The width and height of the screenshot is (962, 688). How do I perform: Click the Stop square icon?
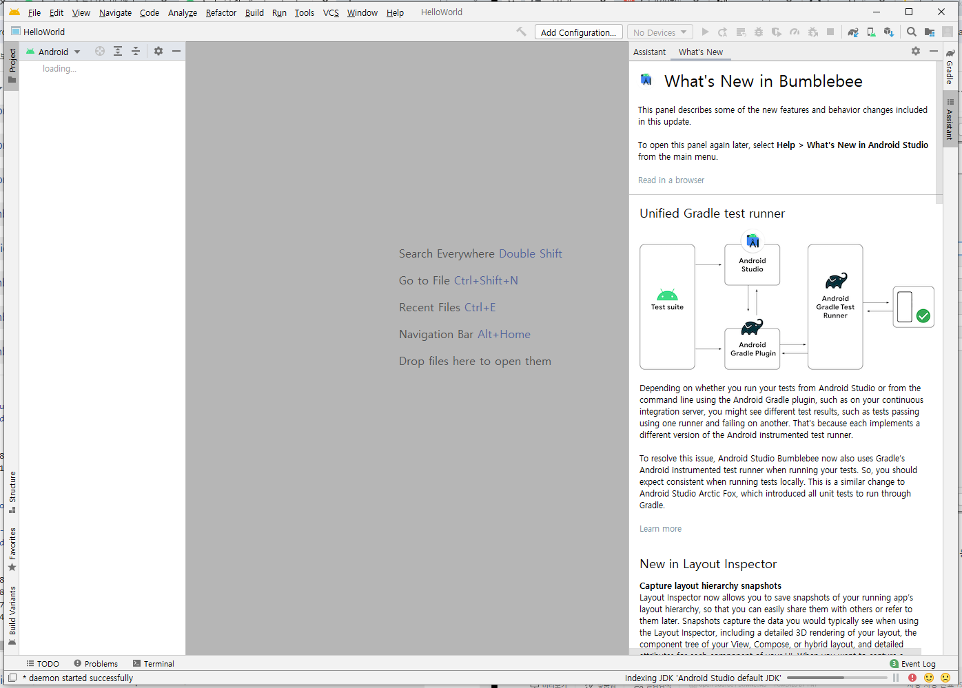830,32
